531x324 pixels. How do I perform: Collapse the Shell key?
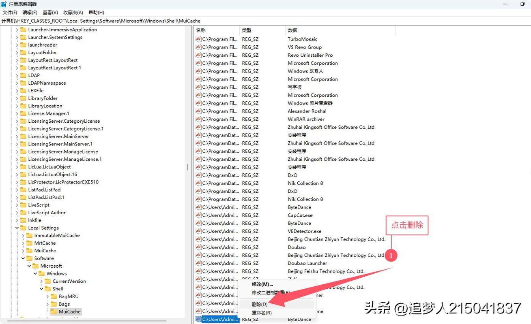tap(41, 289)
